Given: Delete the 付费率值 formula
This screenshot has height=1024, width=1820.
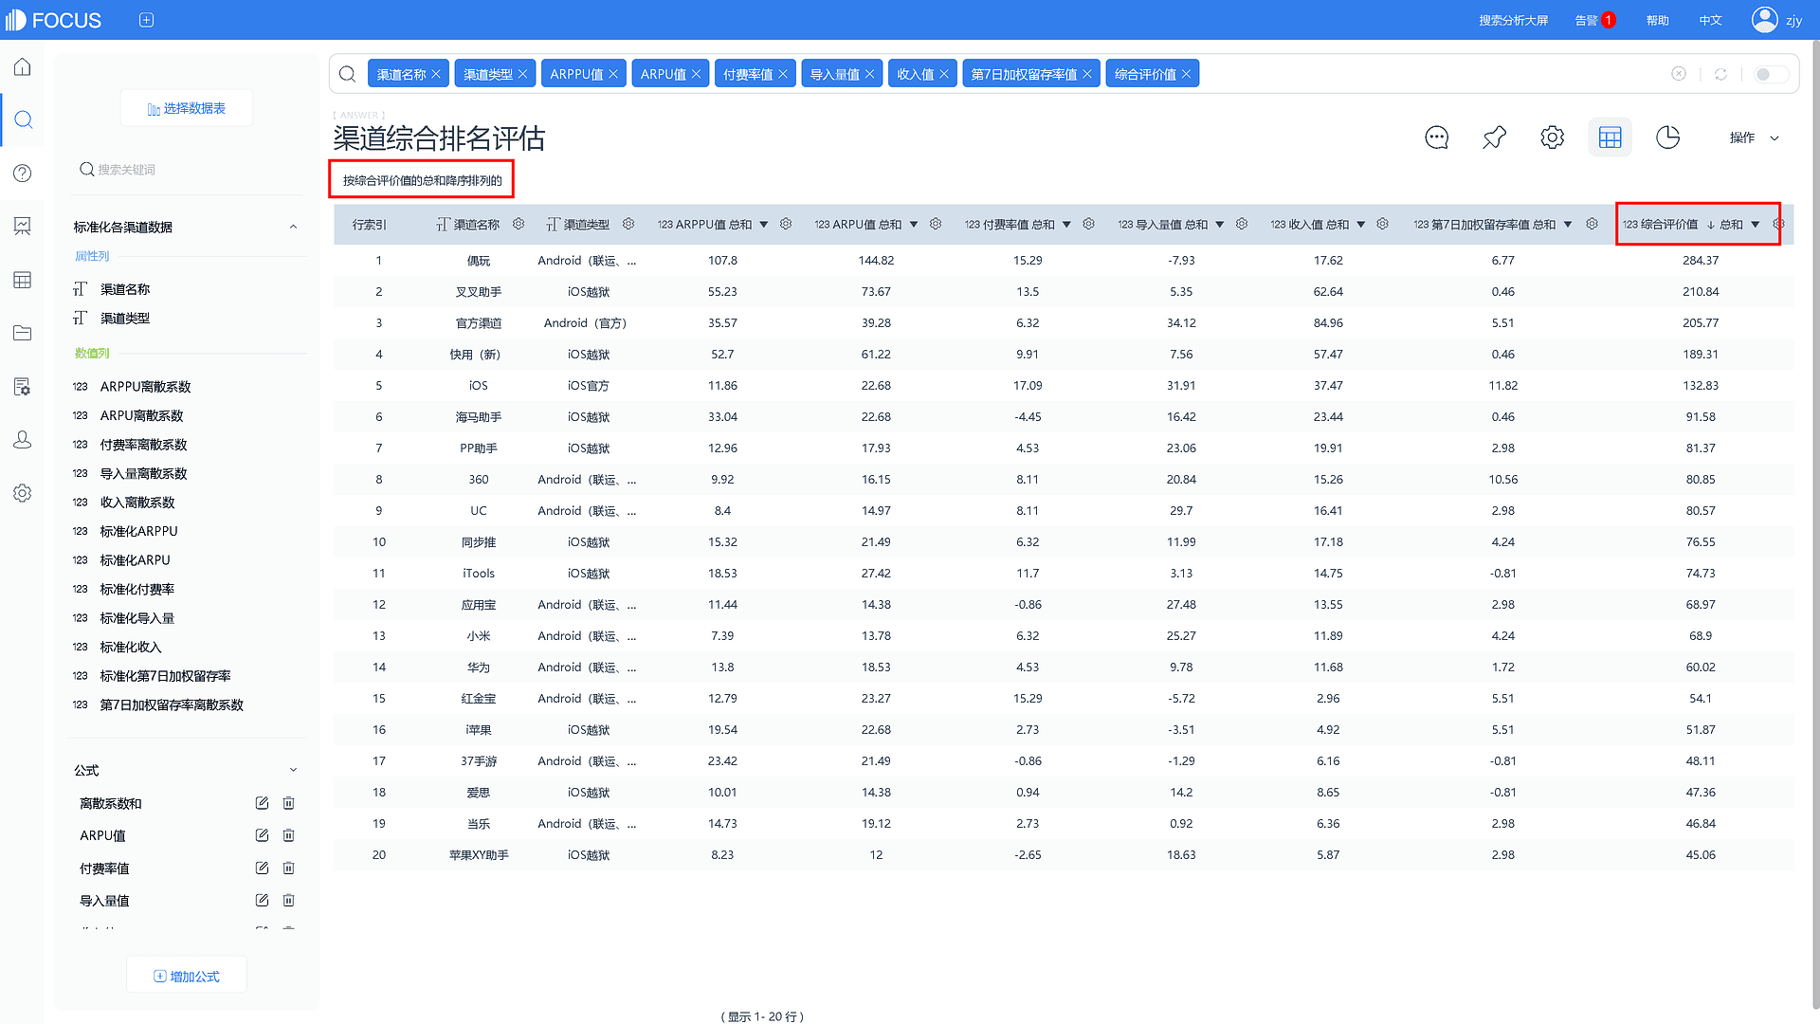Looking at the screenshot, I should tap(289, 869).
